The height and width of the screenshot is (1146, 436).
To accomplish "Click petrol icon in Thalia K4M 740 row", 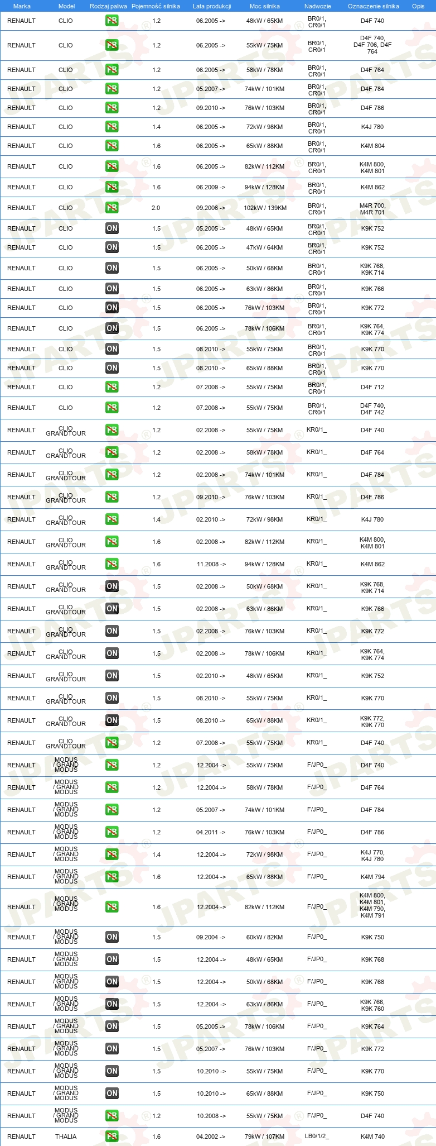I will click(x=112, y=1137).
